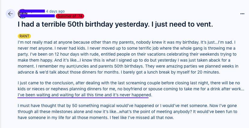Viewport: 249px width, 128px height.
Task: Click the words "I just need to vent." in the title
Action: [x=182, y=24]
